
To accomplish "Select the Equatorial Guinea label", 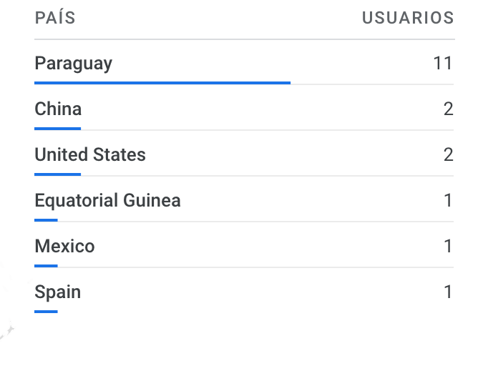I will [x=107, y=201].
